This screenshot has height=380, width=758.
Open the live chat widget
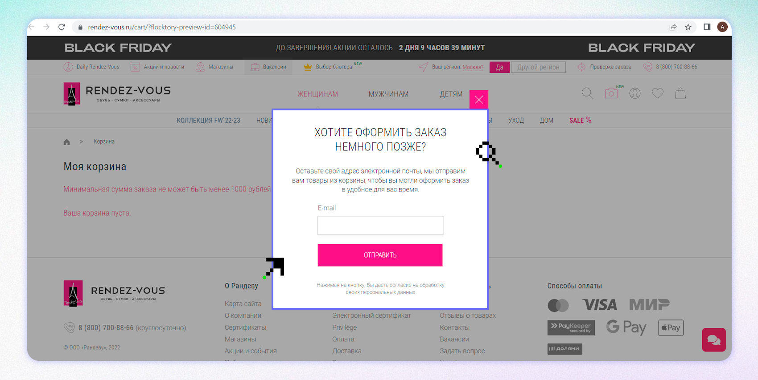click(713, 340)
